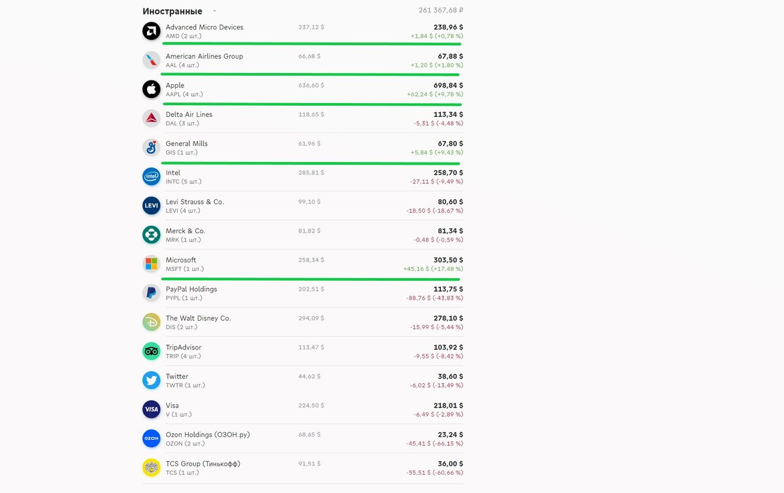Click Visa purchase cost 224,50 $
The image size is (784, 493).
(x=311, y=406)
